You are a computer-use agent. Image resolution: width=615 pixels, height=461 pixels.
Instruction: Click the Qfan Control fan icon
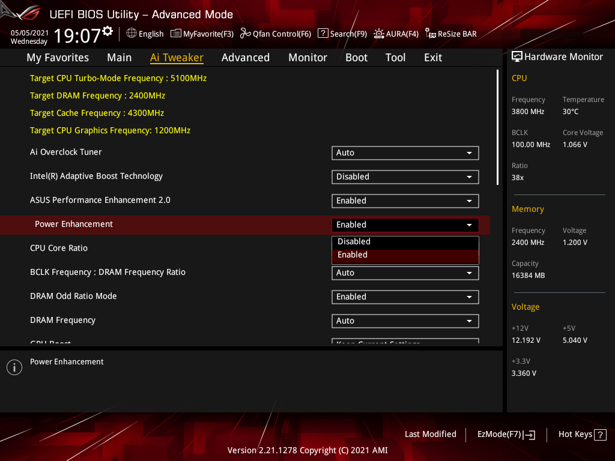click(245, 34)
